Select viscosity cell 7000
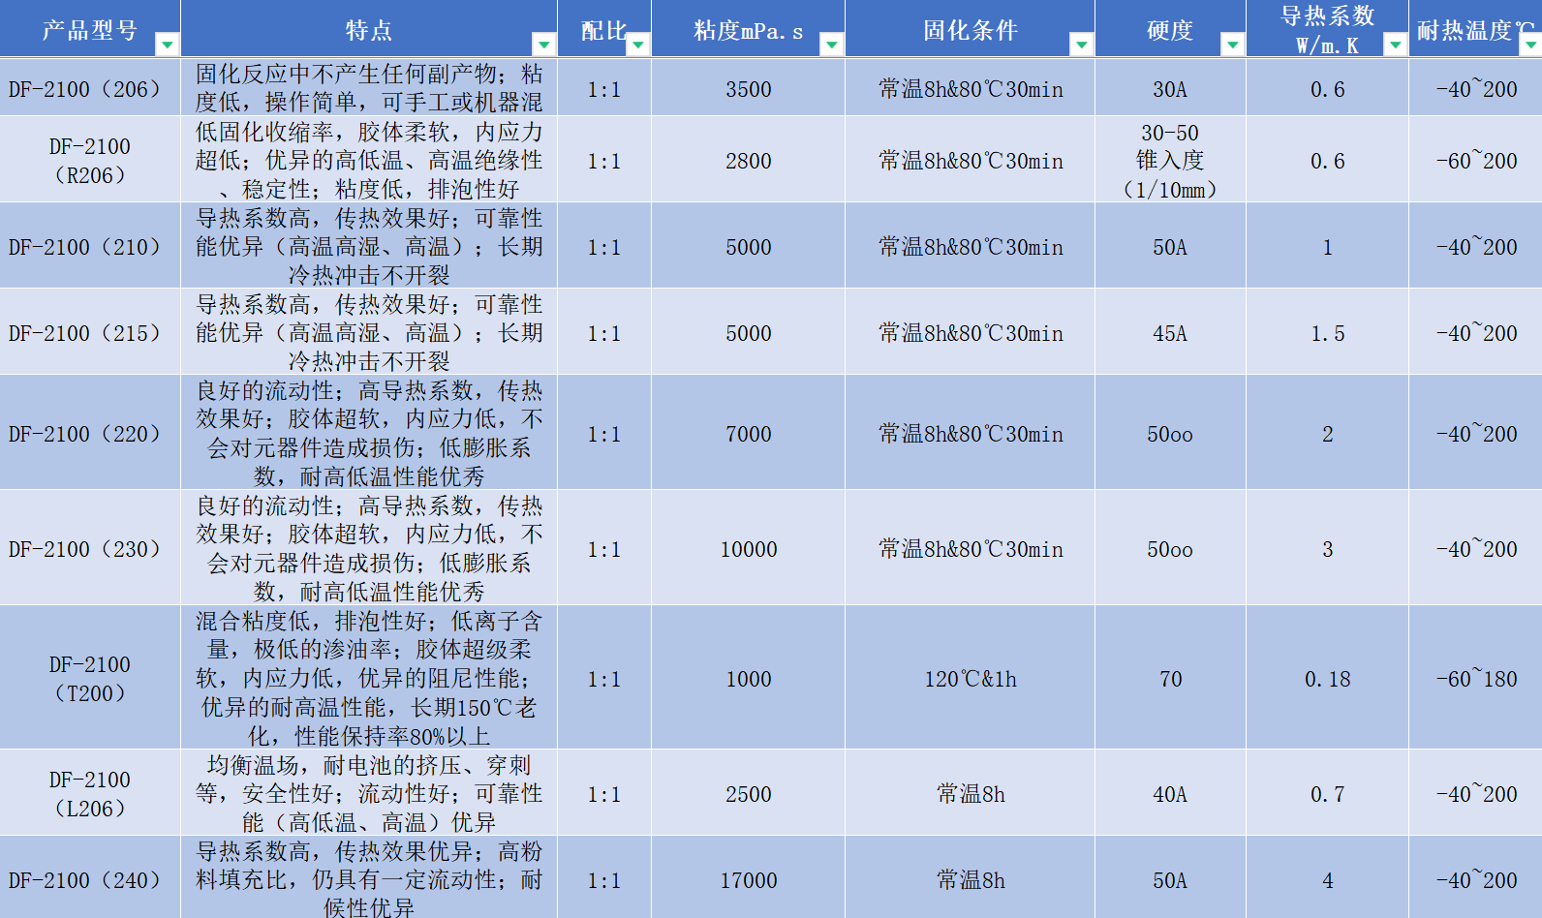Viewport: 1542px width, 918px height. (x=749, y=433)
